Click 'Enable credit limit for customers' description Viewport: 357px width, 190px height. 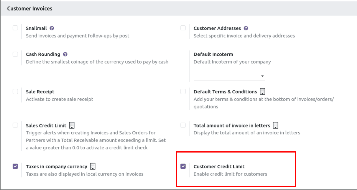click(x=230, y=174)
